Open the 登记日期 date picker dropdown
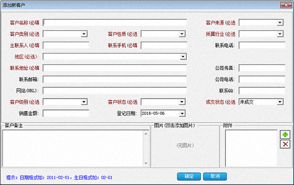Viewport: 294px width, 185px height. [x=182, y=113]
